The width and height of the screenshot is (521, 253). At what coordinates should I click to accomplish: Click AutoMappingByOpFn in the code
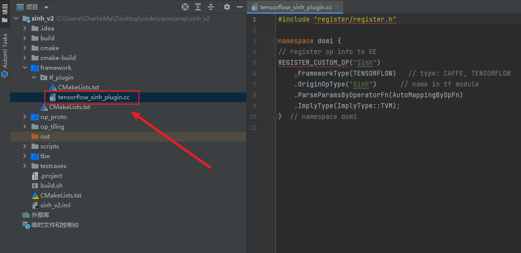pos(425,95)
